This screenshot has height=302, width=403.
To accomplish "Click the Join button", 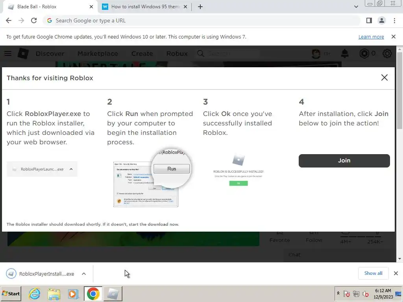I will point(344,161).
